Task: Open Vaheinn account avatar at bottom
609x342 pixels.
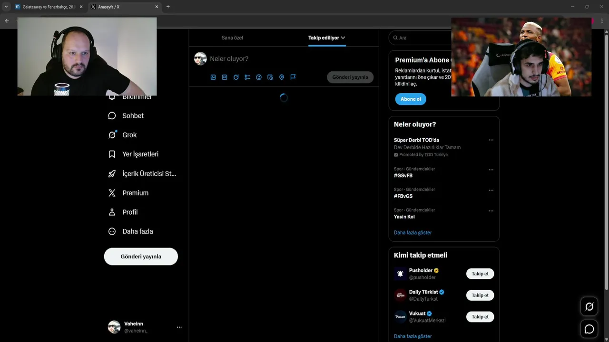Action: tap(114, 327)
